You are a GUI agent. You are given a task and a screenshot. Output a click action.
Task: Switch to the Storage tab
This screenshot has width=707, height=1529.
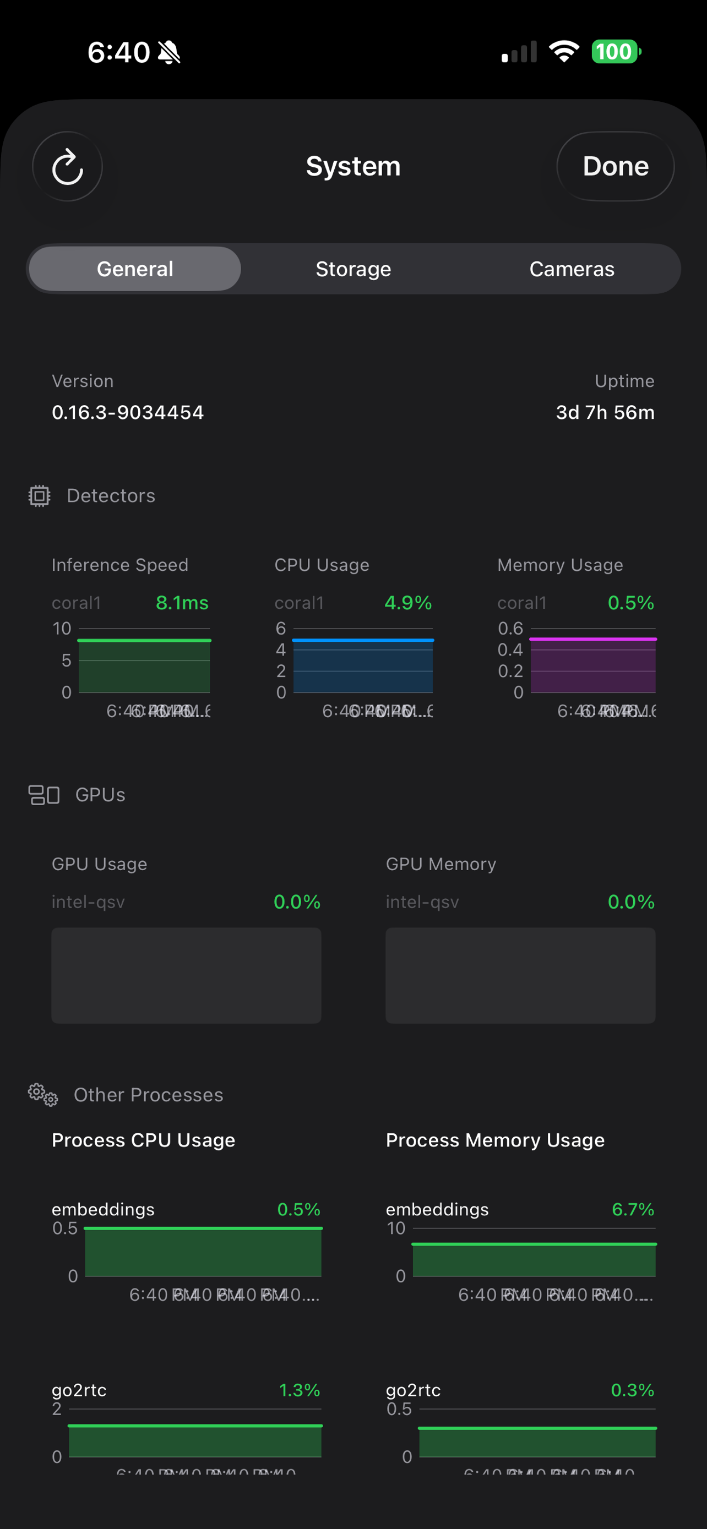tap(353, 268)
